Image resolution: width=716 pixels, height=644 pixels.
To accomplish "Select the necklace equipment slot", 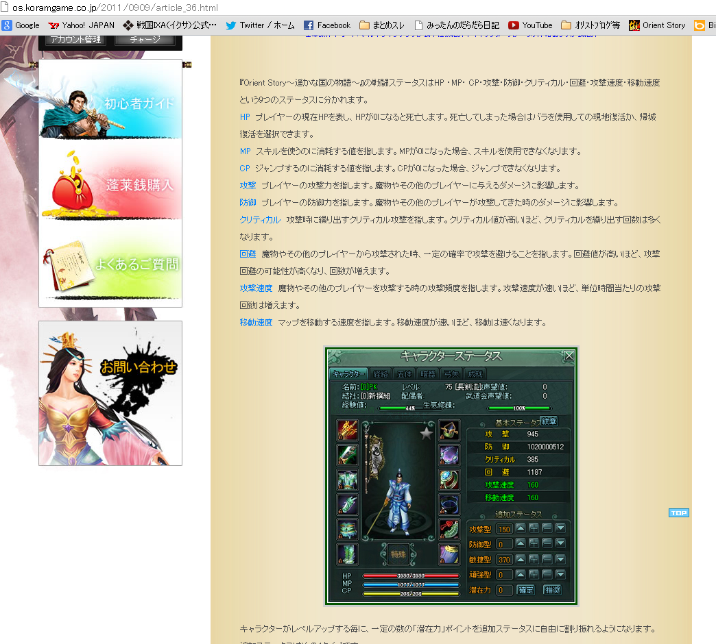I will [449, 455].
